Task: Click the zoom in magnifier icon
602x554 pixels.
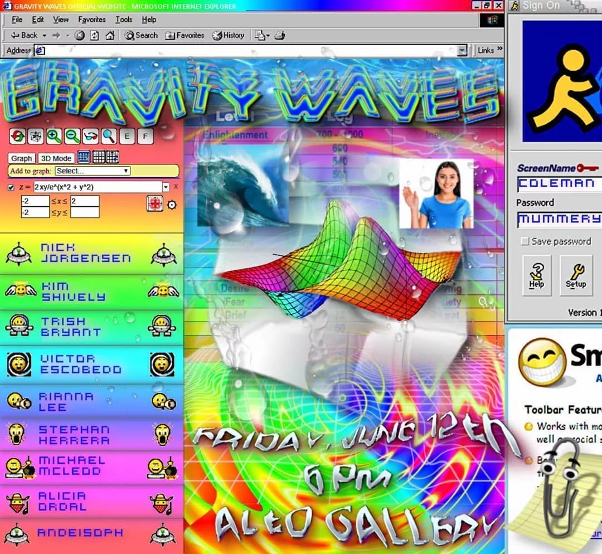Action: [54, 135]
